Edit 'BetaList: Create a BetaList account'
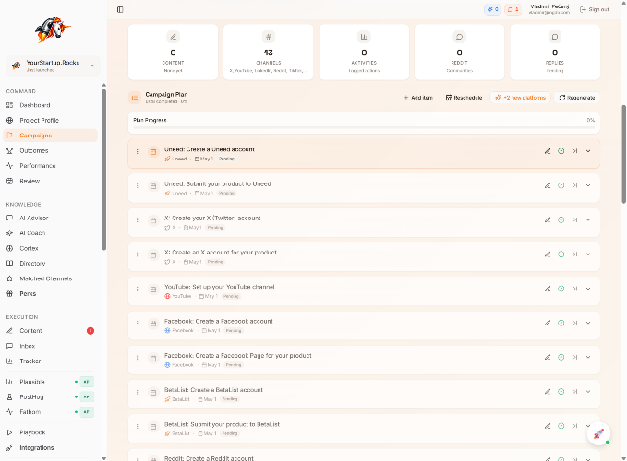Image resolution: width=627 pixels, height=461 pixels. [548, 392]
